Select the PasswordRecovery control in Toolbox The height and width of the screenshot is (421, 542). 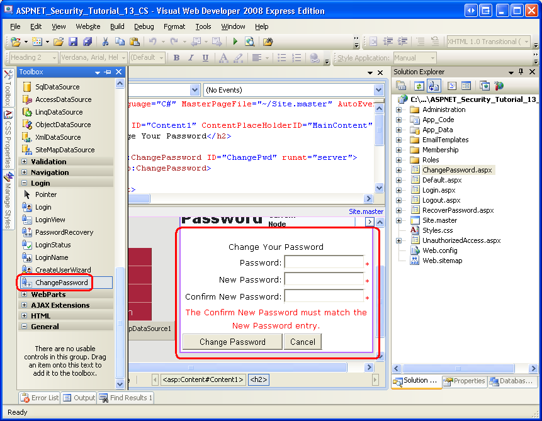65,232
